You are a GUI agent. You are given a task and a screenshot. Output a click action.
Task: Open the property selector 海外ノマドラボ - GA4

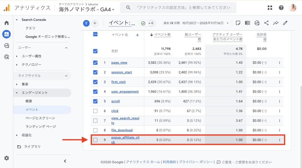tap(86, 9)
